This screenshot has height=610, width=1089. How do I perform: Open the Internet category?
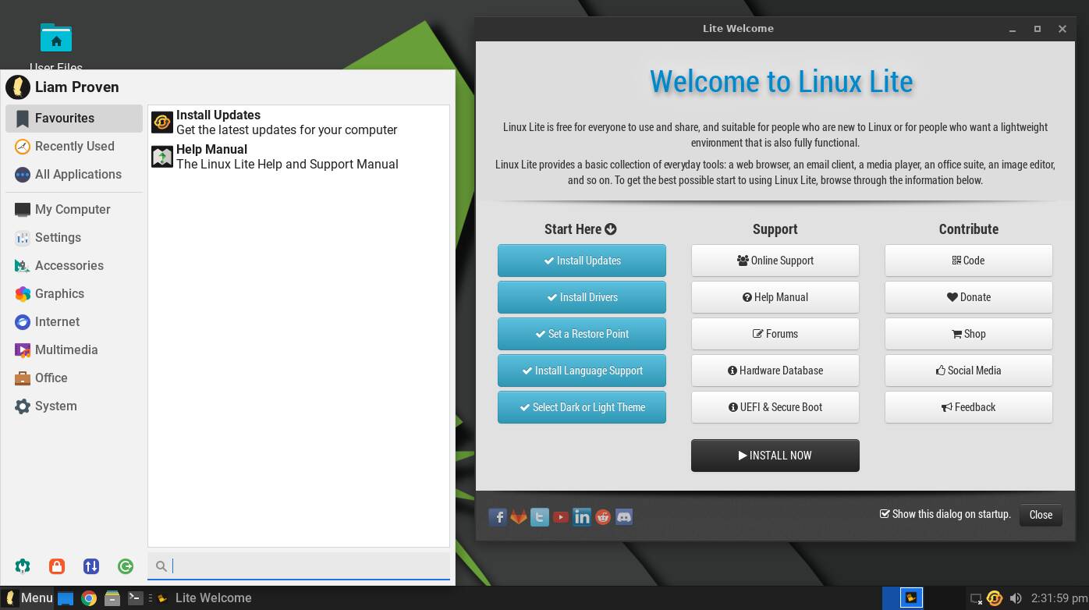click(74, 322)
